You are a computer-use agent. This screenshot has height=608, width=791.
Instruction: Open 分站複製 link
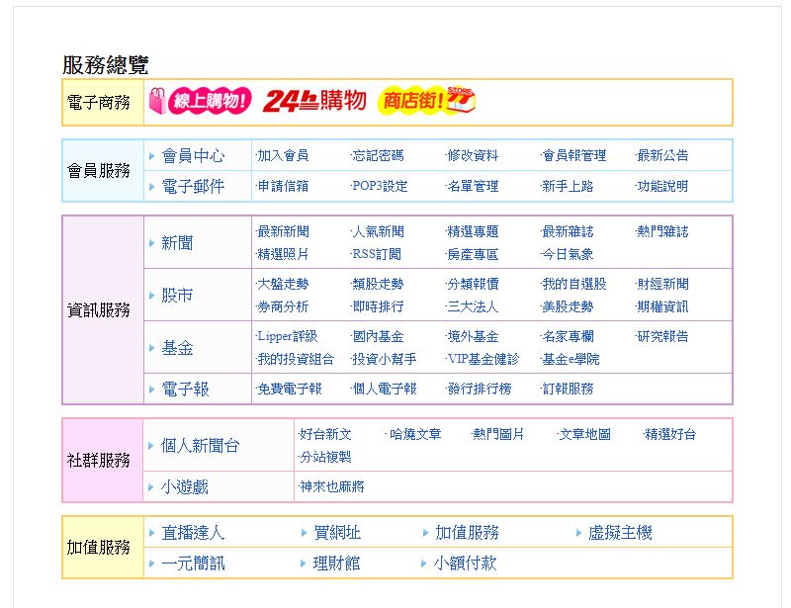click(325, 457)
